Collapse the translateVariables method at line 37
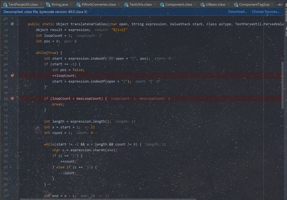This screenshot has width=287, height=200. click(18, 24)
